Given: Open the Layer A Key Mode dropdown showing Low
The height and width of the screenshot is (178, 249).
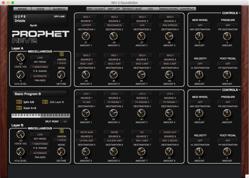Looking at the screenshot, I should tap(40, 58).
